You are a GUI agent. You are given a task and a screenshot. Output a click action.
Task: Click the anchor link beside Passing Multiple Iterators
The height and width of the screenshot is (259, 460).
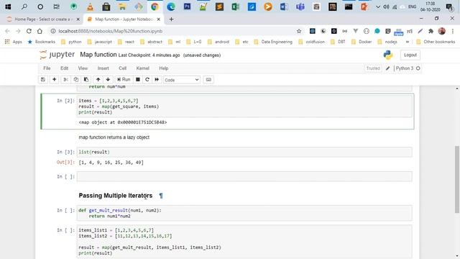(161, 196)
